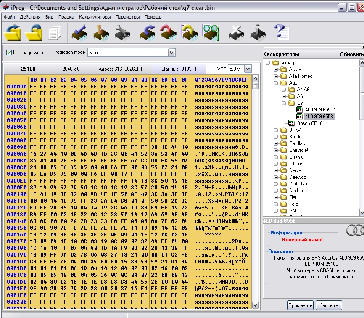This screenshot has width=364, height=318.
Task: Open the Калькуляторы menu
Action: (95, 17)
